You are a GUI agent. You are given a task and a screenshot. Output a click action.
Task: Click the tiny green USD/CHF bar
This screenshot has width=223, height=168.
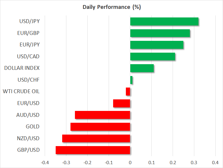pyautogui.click(x=131, y=80)
